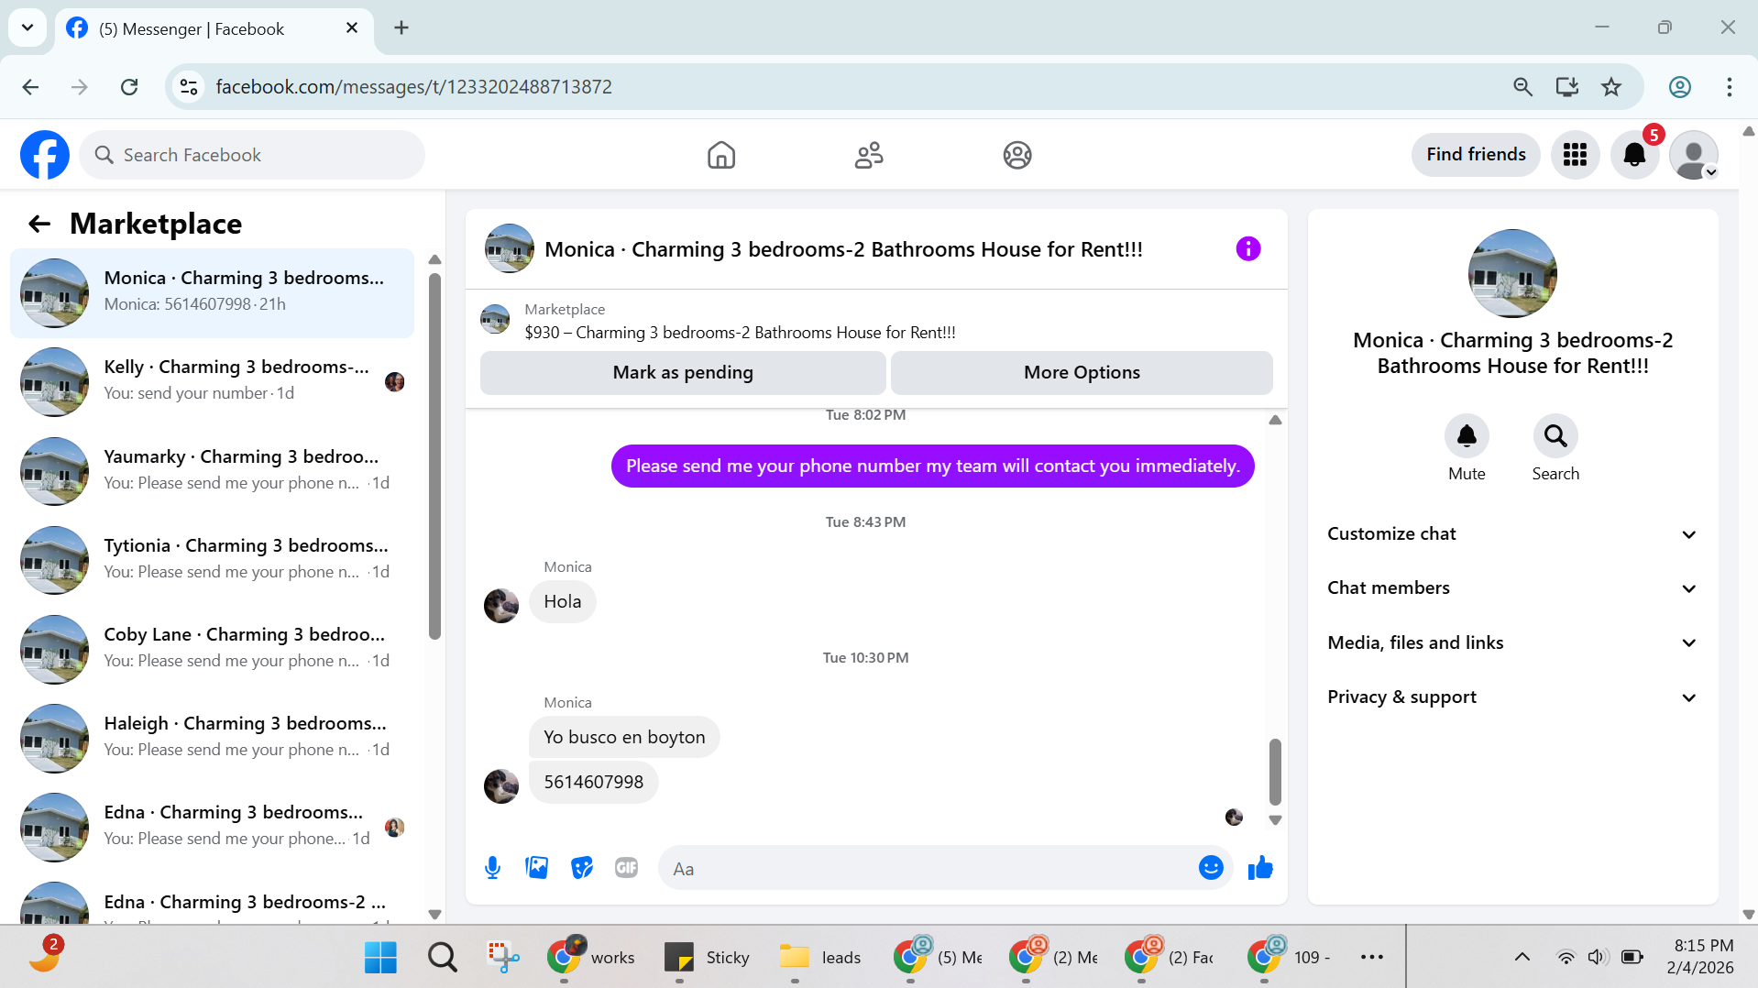Open a new browser tab

tap(401, 27)
